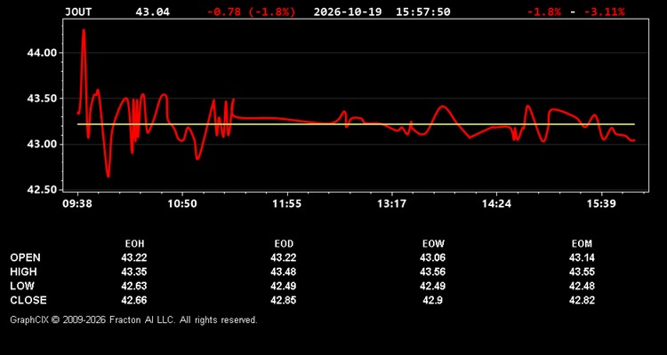
Task: Click the EOW open value 43.06
Action: pos(432,257)
